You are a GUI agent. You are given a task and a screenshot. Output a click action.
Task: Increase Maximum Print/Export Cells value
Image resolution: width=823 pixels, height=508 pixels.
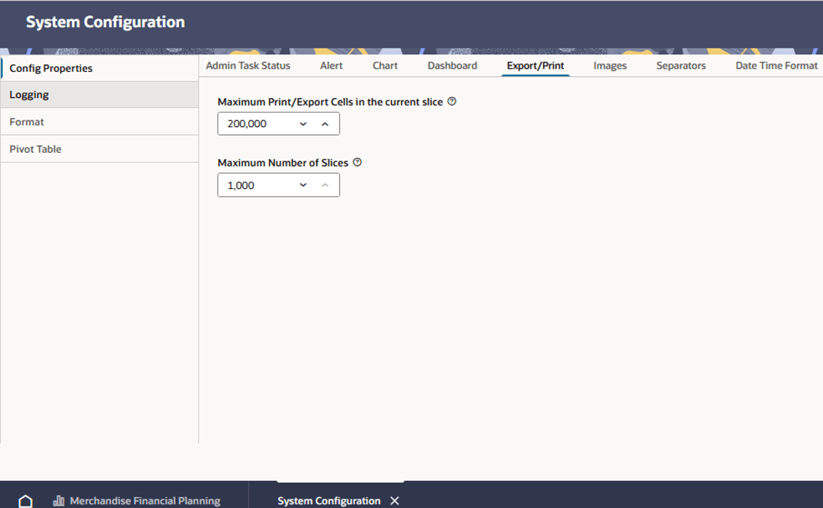point(325,124)
